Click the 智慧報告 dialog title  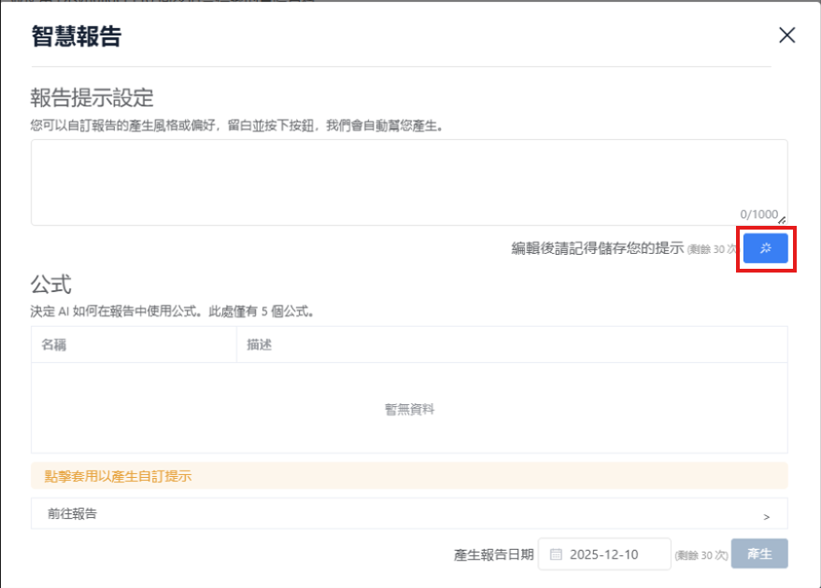76,36
